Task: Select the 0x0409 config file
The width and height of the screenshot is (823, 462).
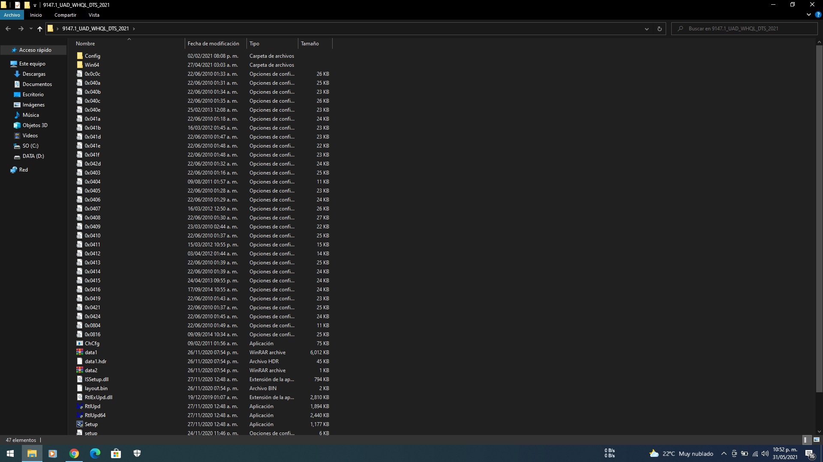Action: tap(203, 227)
